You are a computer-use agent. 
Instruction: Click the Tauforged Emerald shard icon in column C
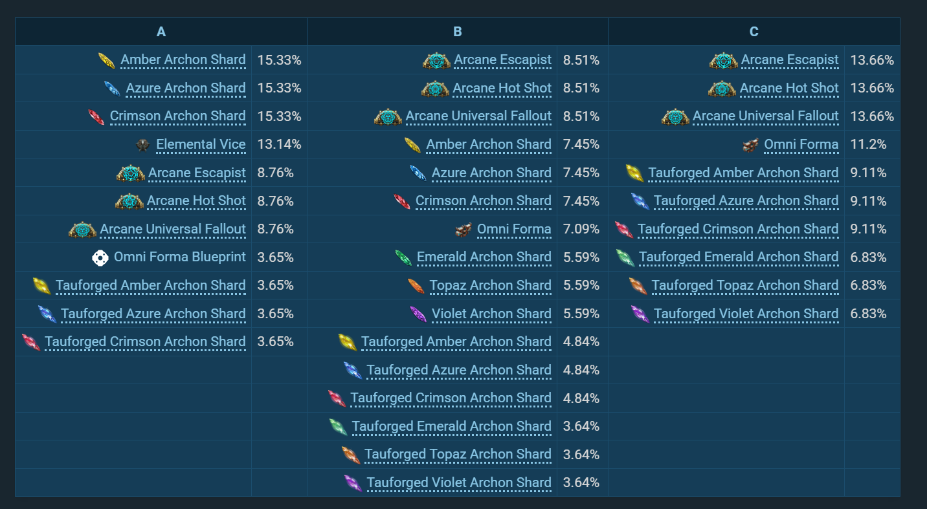pyautogui.click(x=625, y=258)
